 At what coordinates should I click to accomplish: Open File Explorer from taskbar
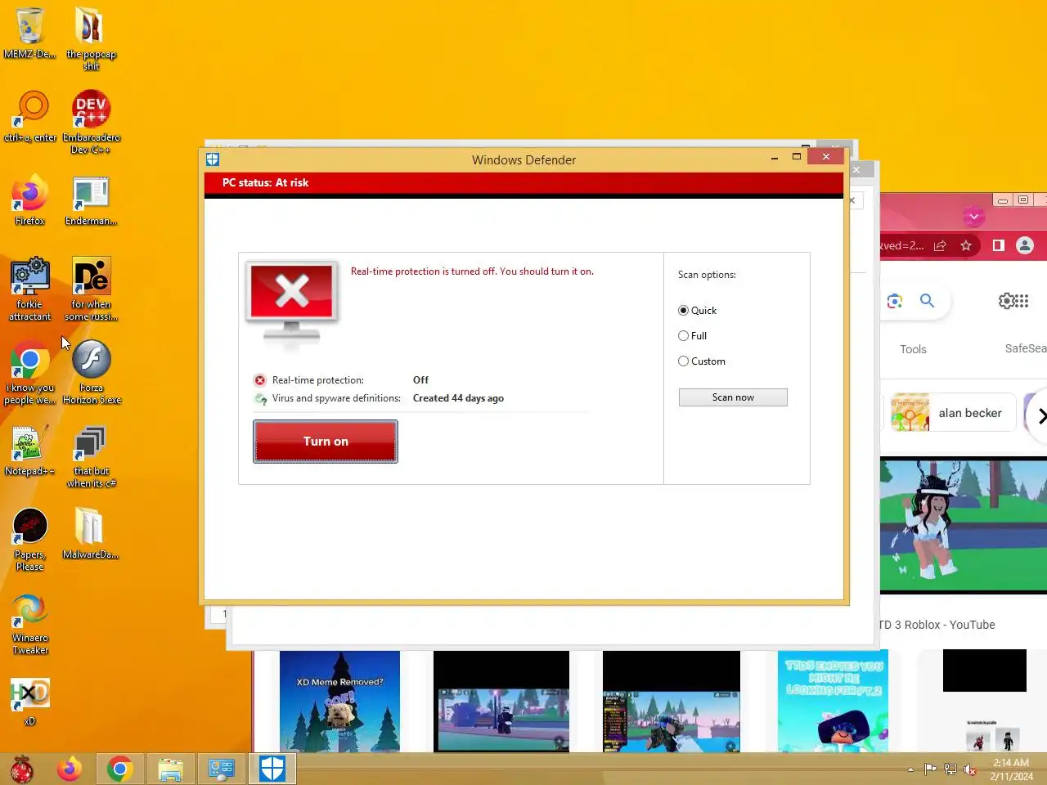click(x=170, y=769)
